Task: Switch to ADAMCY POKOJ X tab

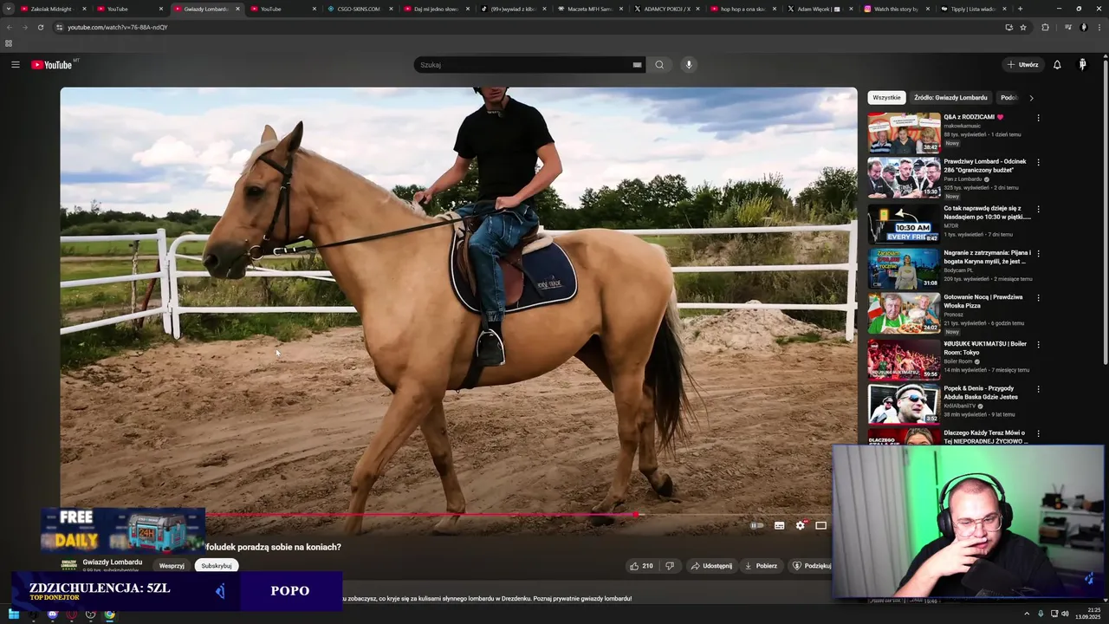Action: click(666, 9)
